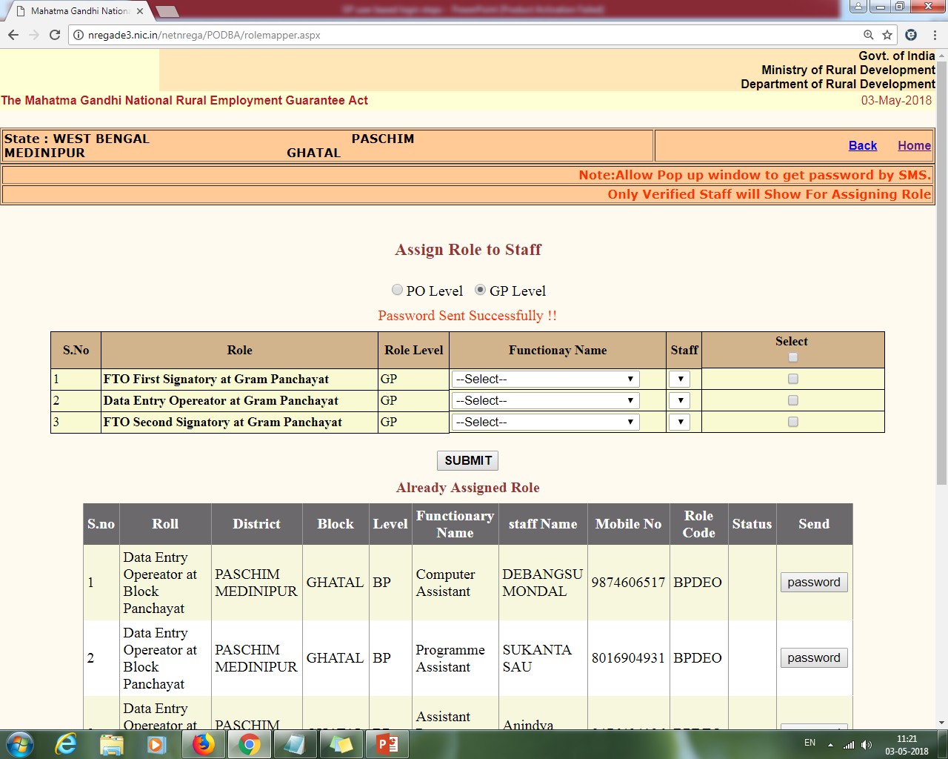The image size is (948, 759).
Task: Click the 'Assign Role to Staff' heading
Action: 468,250
